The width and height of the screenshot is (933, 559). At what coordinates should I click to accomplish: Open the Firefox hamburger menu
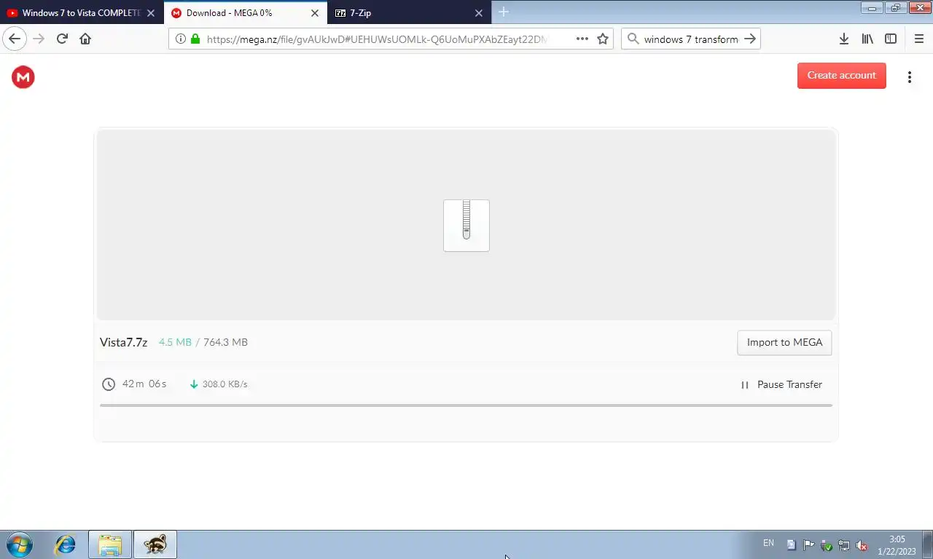pos(918,39)
